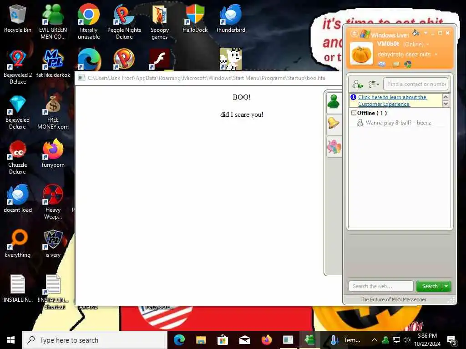
Task: Click the Add a contact icon in Messenger
Action: point(357,84)
